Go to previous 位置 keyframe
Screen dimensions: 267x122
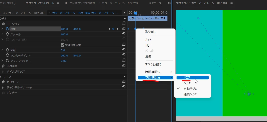[x=109, y=29]
